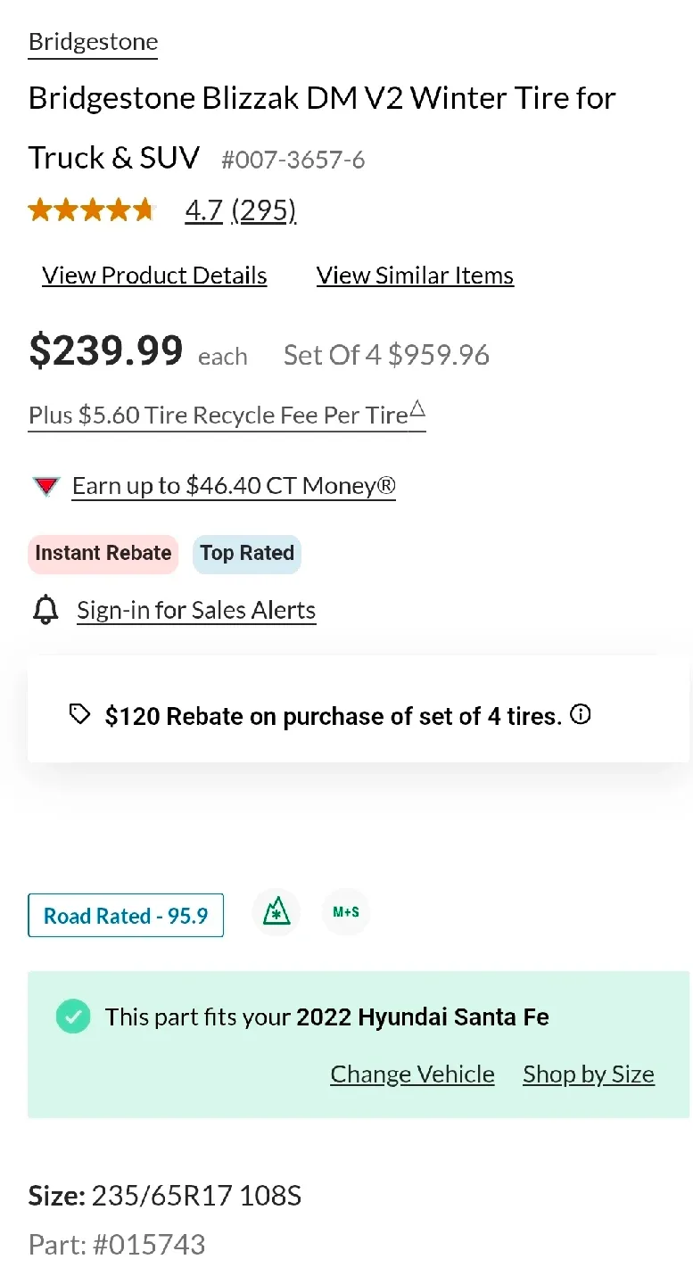Click the rebate info circle icon
This screenshot has width=693, height=1284.
coord(581,715)
